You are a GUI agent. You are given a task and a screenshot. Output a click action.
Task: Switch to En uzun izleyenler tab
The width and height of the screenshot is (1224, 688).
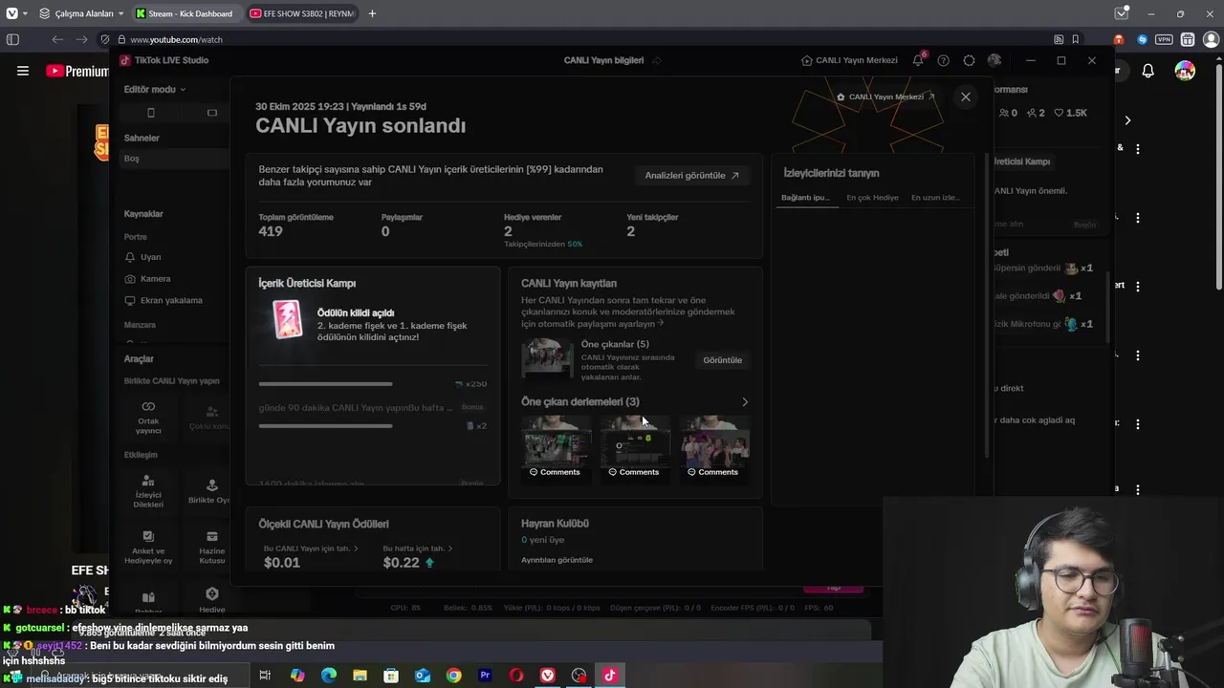[x=935, y=198]
